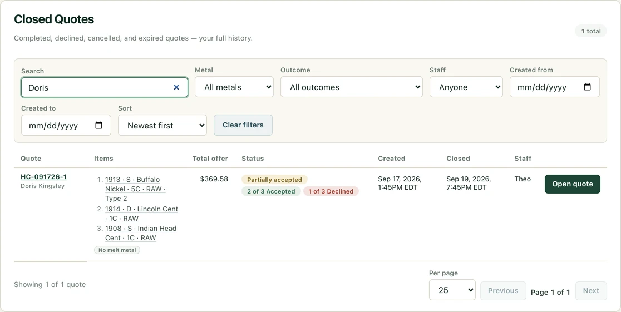This screenshot has width=621, height=312.
Task: Click the Total offer column header
Action: [210, 159]
